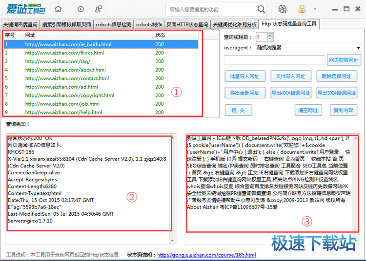
Task: Switch to 关键词密度查询 tab
Action: (x=20, y=24)
